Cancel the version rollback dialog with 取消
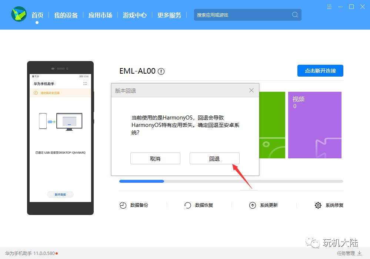The height and width of the screenshot is (259, 370). [x=155, y=158]
